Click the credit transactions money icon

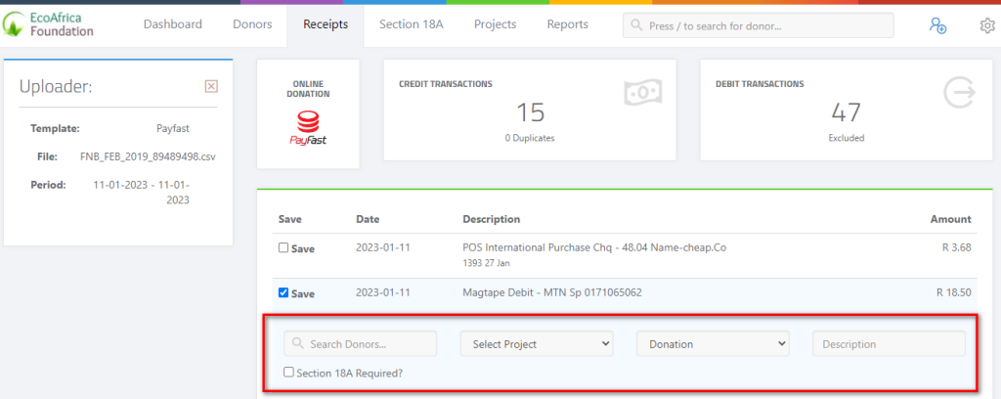coord(642,93)
